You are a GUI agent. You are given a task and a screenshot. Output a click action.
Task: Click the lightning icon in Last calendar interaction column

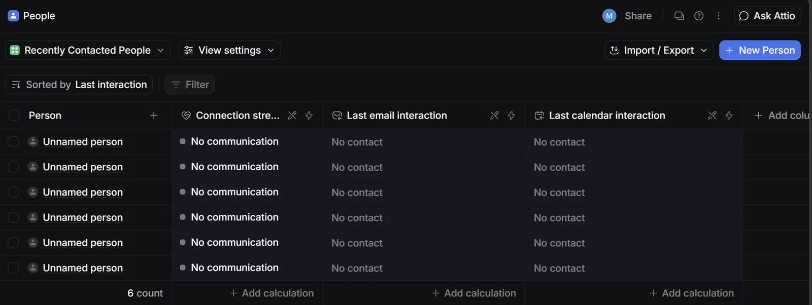pos(729,116)
